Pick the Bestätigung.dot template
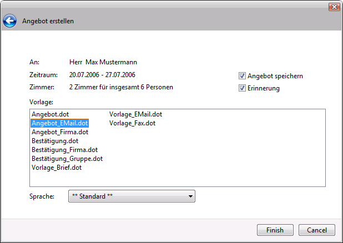 (x=55, y=141)
